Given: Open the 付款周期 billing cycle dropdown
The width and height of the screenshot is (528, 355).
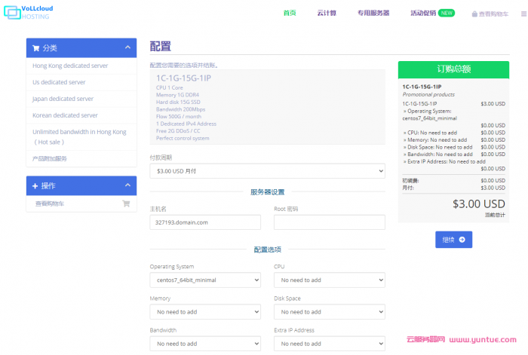Looking at the screenshot, I should pos(267,171).
